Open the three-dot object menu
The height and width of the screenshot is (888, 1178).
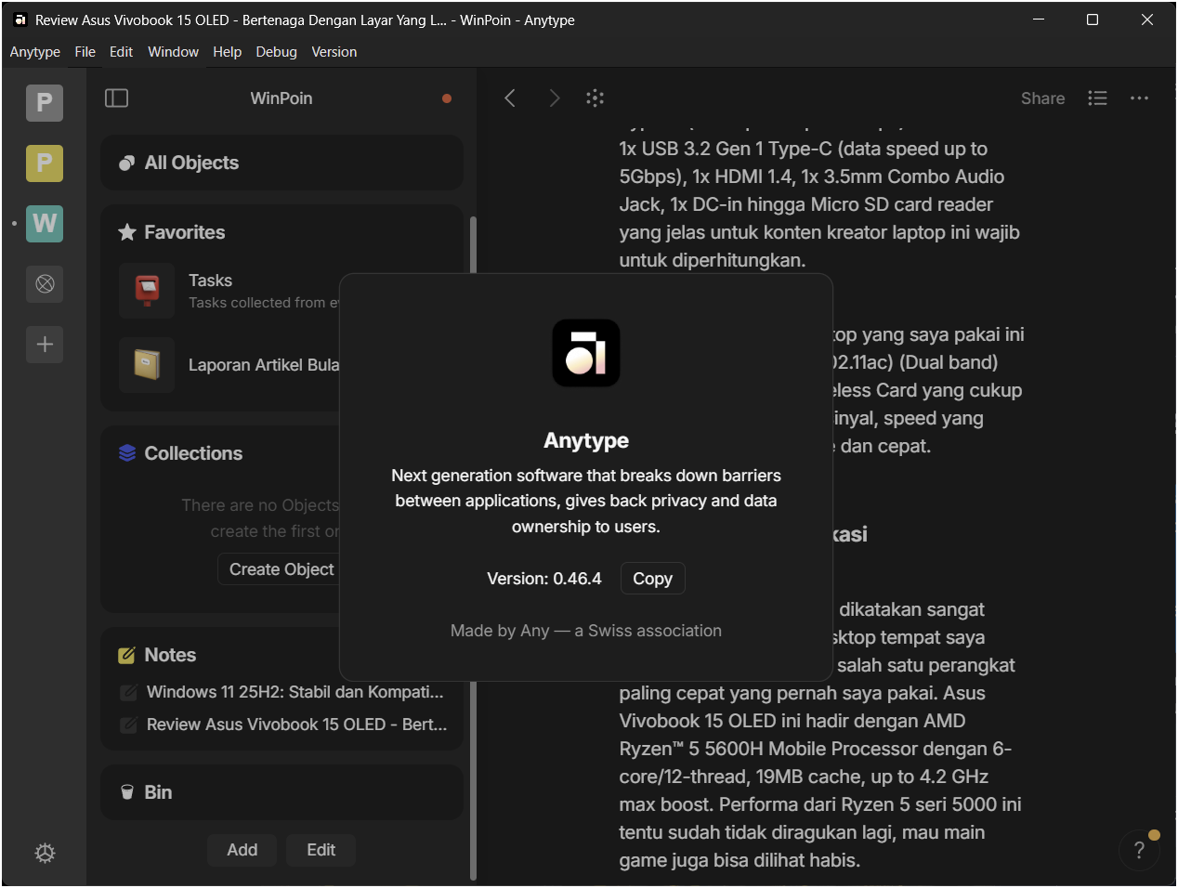[1140, 98]
